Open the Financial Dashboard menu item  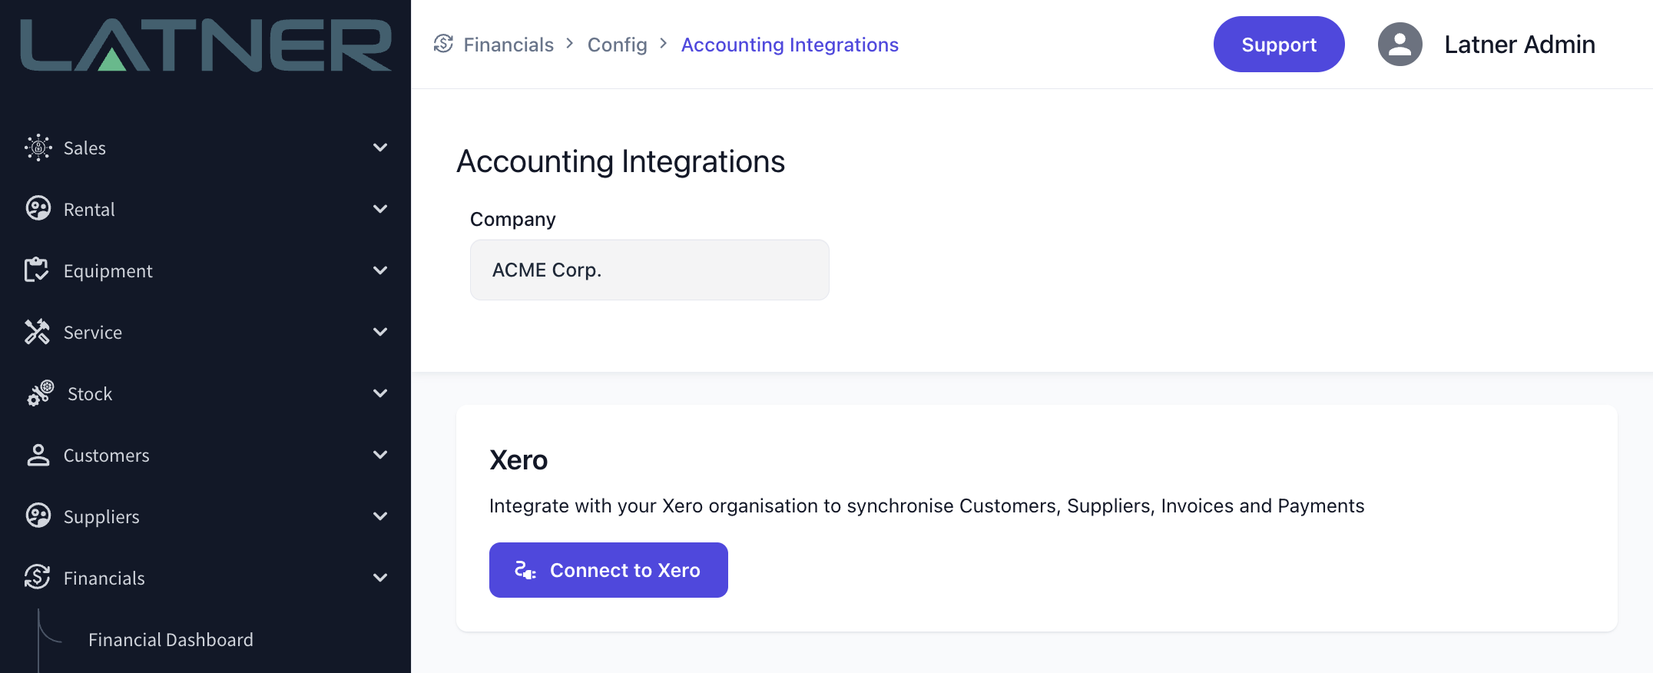coord(171,640)
